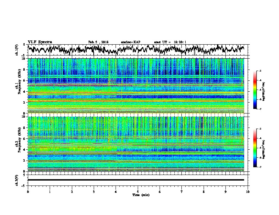This screenshot has height=215, width=279.
Task: Click time axis tick label "9"
Action: pyautogui.click(x=225, y=192)
